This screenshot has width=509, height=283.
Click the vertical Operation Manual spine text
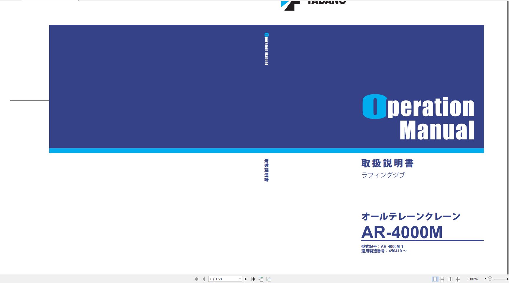266,49
